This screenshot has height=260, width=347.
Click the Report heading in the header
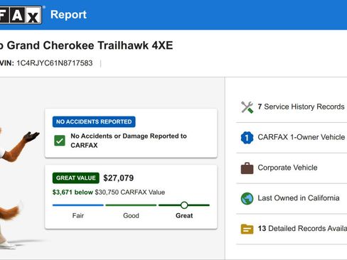pos(68,15)
